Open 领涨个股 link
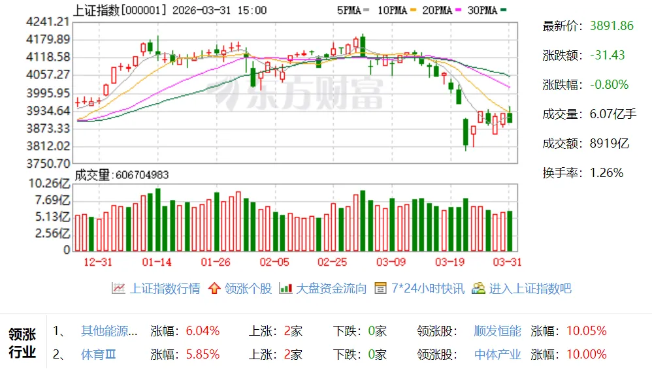 tap(248, 289)
